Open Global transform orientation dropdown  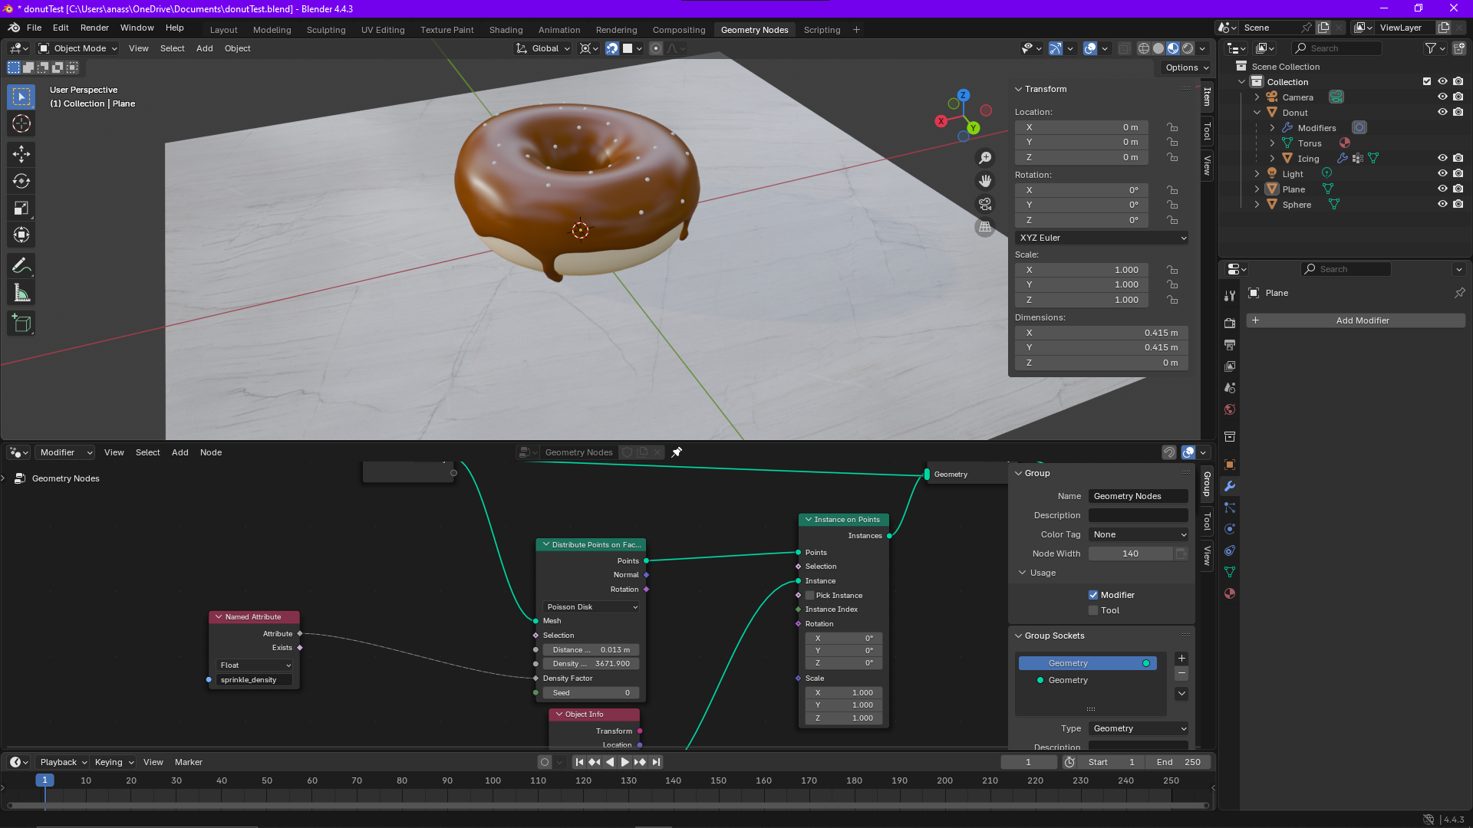click(x=543, y=48)
